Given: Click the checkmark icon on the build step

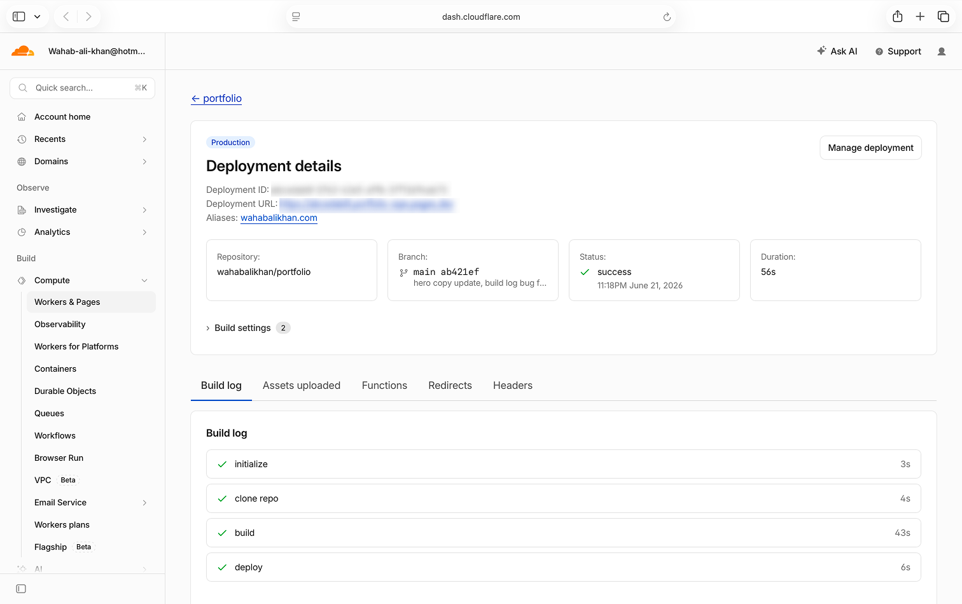Looking at the screenshot, I should click(x=222, y=533).
